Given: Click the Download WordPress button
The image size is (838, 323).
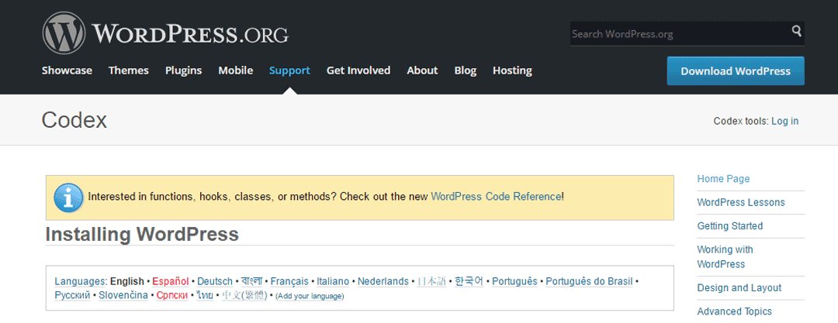Looking at the screenshot, I should 736,71.
